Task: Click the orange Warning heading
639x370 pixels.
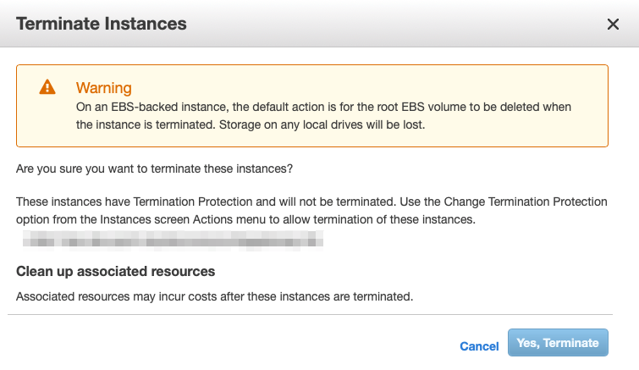Action: point(103,88)
